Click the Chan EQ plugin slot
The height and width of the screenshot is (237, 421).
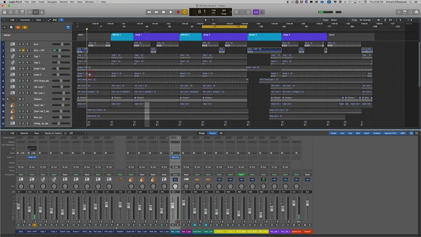click(x=32, y=157)
